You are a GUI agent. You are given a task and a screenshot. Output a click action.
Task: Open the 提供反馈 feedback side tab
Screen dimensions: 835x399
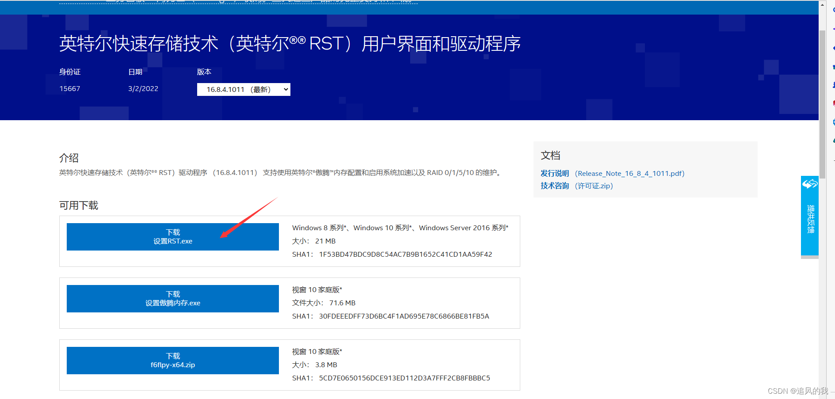point(810,216)
